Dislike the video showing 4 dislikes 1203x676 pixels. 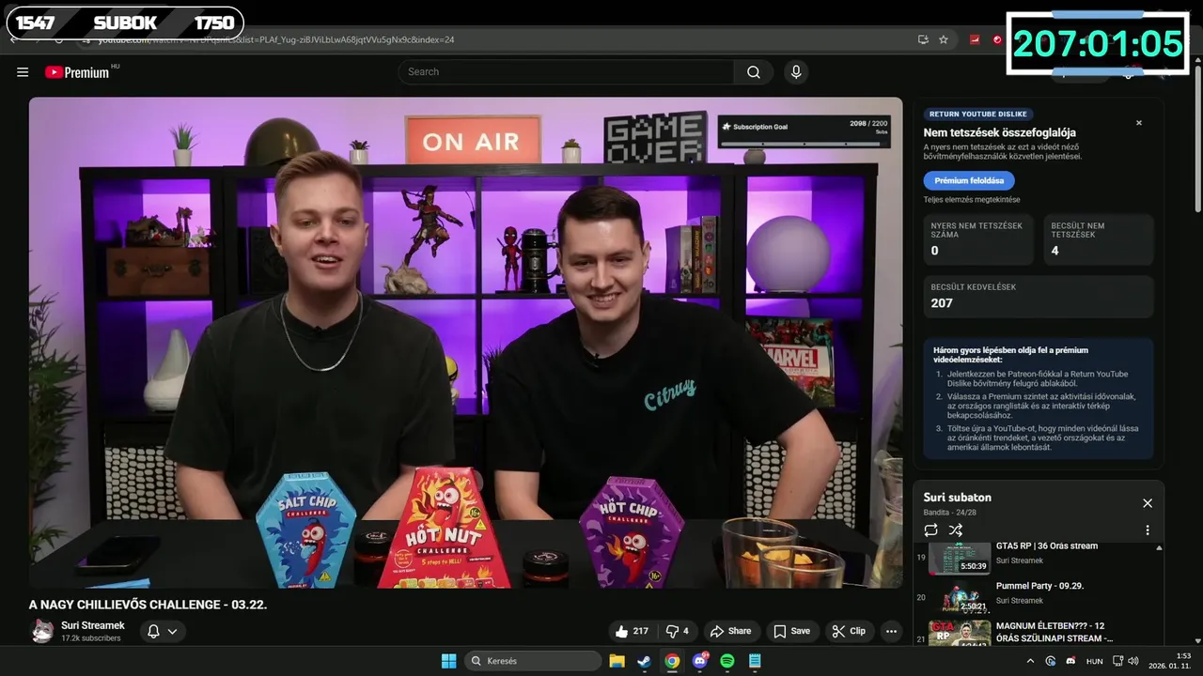(x=678, y=631)
